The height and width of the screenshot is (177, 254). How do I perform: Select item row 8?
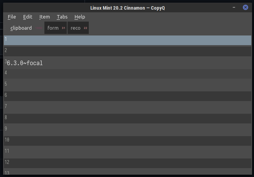point(127,118)
